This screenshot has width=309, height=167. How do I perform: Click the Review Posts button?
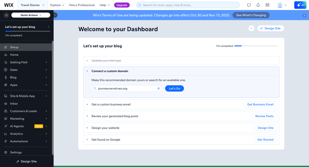[x=264, y=116]
